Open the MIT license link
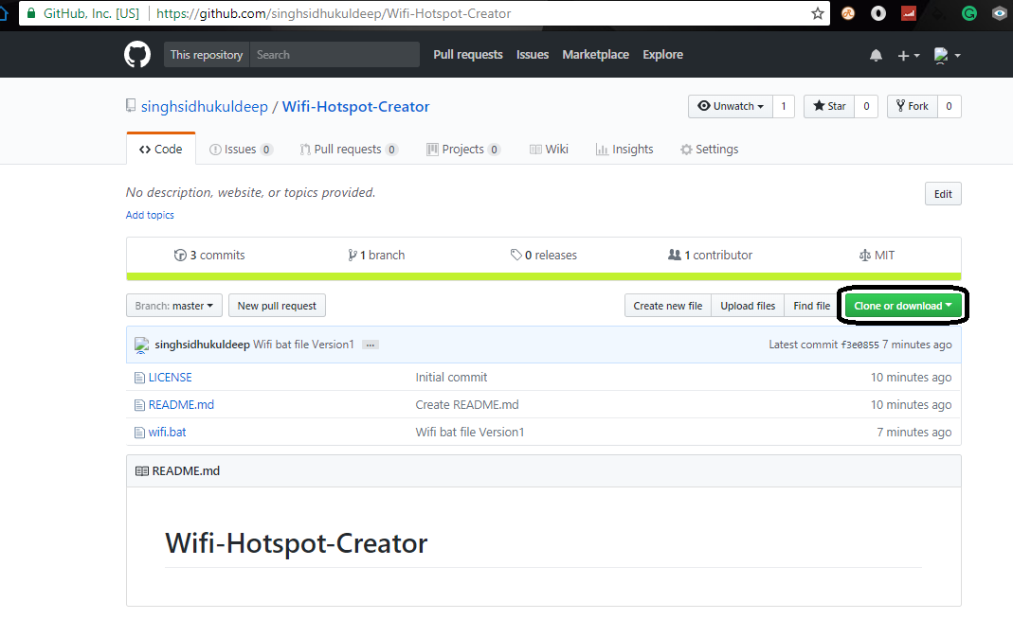This screenshot has height=637, width=1013. (x=877, y=256)
